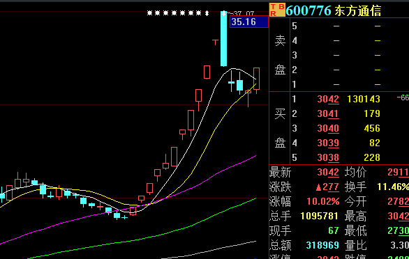Select buy level 5 price 3038
The width and height of the screenshot is (409, 259).
tap(328, 157)
